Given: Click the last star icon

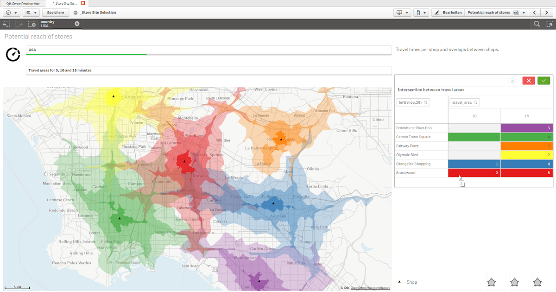Looking at the screenshot, I should point(537,282).
